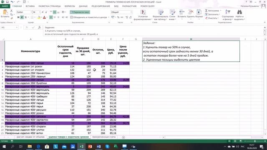This screenshot has height=150, width=267.
Task: Toggle center horizontal alignment
Action: 55,17
